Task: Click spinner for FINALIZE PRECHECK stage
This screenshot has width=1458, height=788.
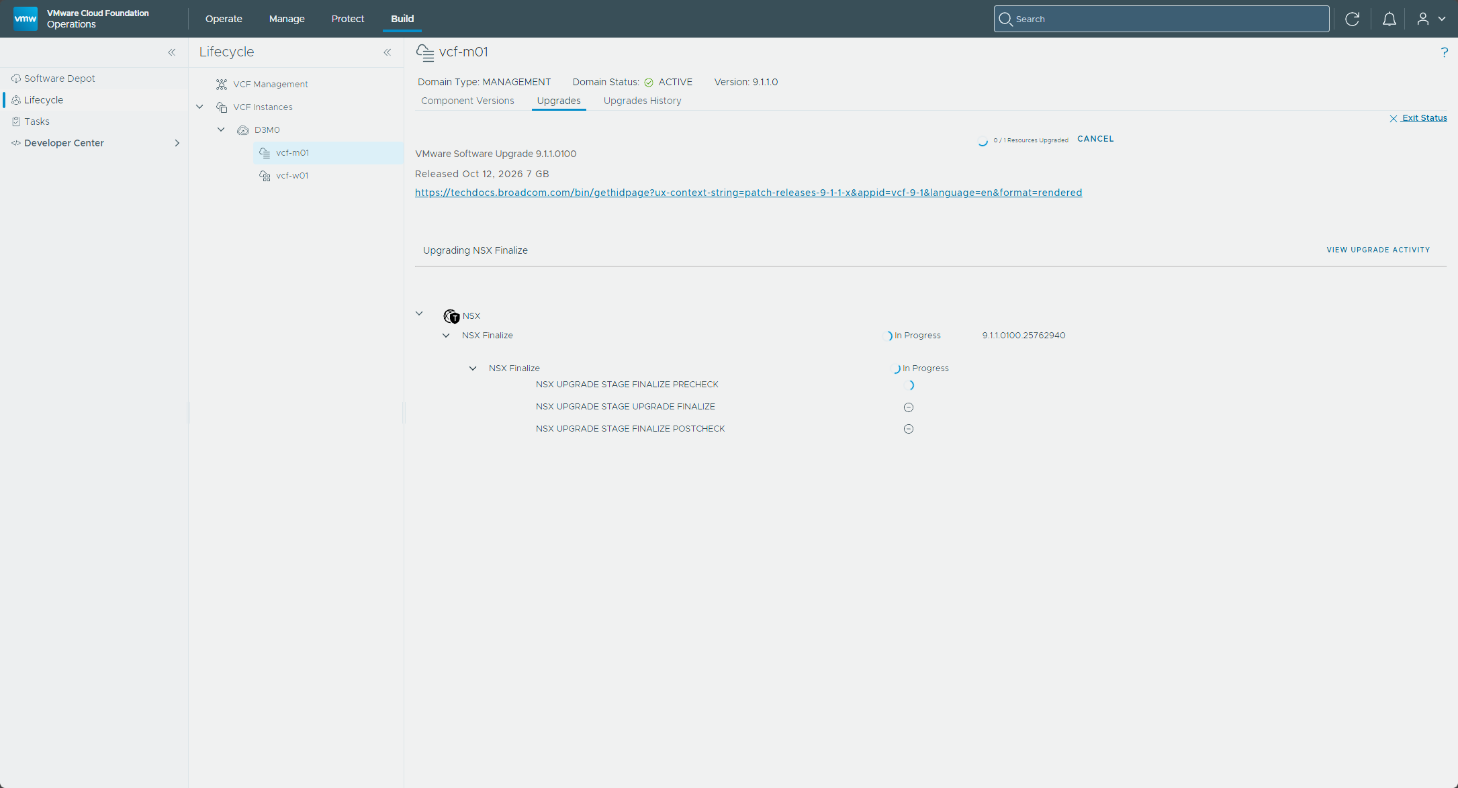Action: point(910,385)
